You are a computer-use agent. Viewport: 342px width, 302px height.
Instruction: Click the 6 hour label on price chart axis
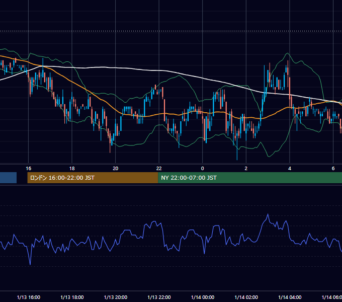click(333, 169)
